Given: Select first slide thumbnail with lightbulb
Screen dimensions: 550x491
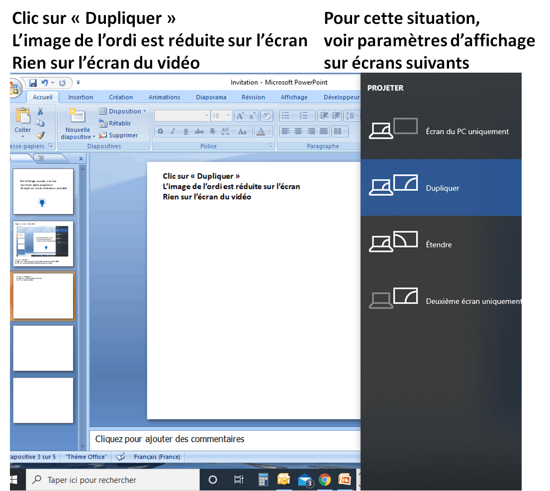Looking at the screenshot, I should point(43,191).
